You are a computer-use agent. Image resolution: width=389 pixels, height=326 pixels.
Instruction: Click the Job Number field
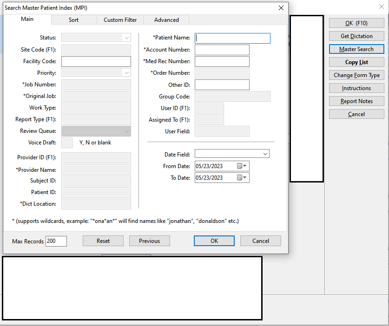click(96, 85)
